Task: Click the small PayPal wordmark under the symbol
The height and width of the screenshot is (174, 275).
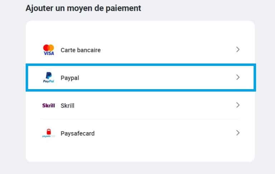Action: pyautogui.click(x=48, y=81)
